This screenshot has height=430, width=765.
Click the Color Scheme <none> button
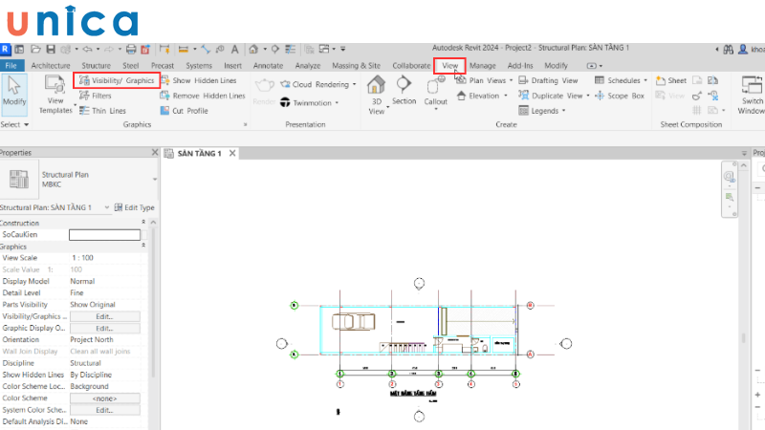point(105,398)
